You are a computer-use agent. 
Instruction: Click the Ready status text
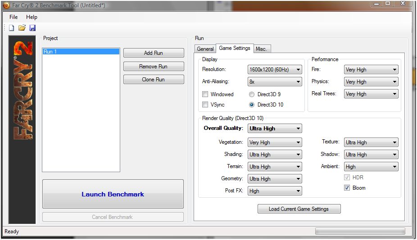coord(12,231)
